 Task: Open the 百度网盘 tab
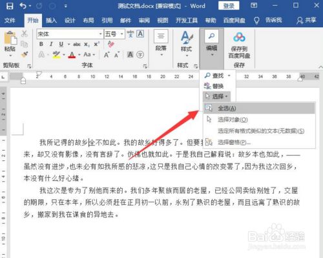click(x=234, y=21)
